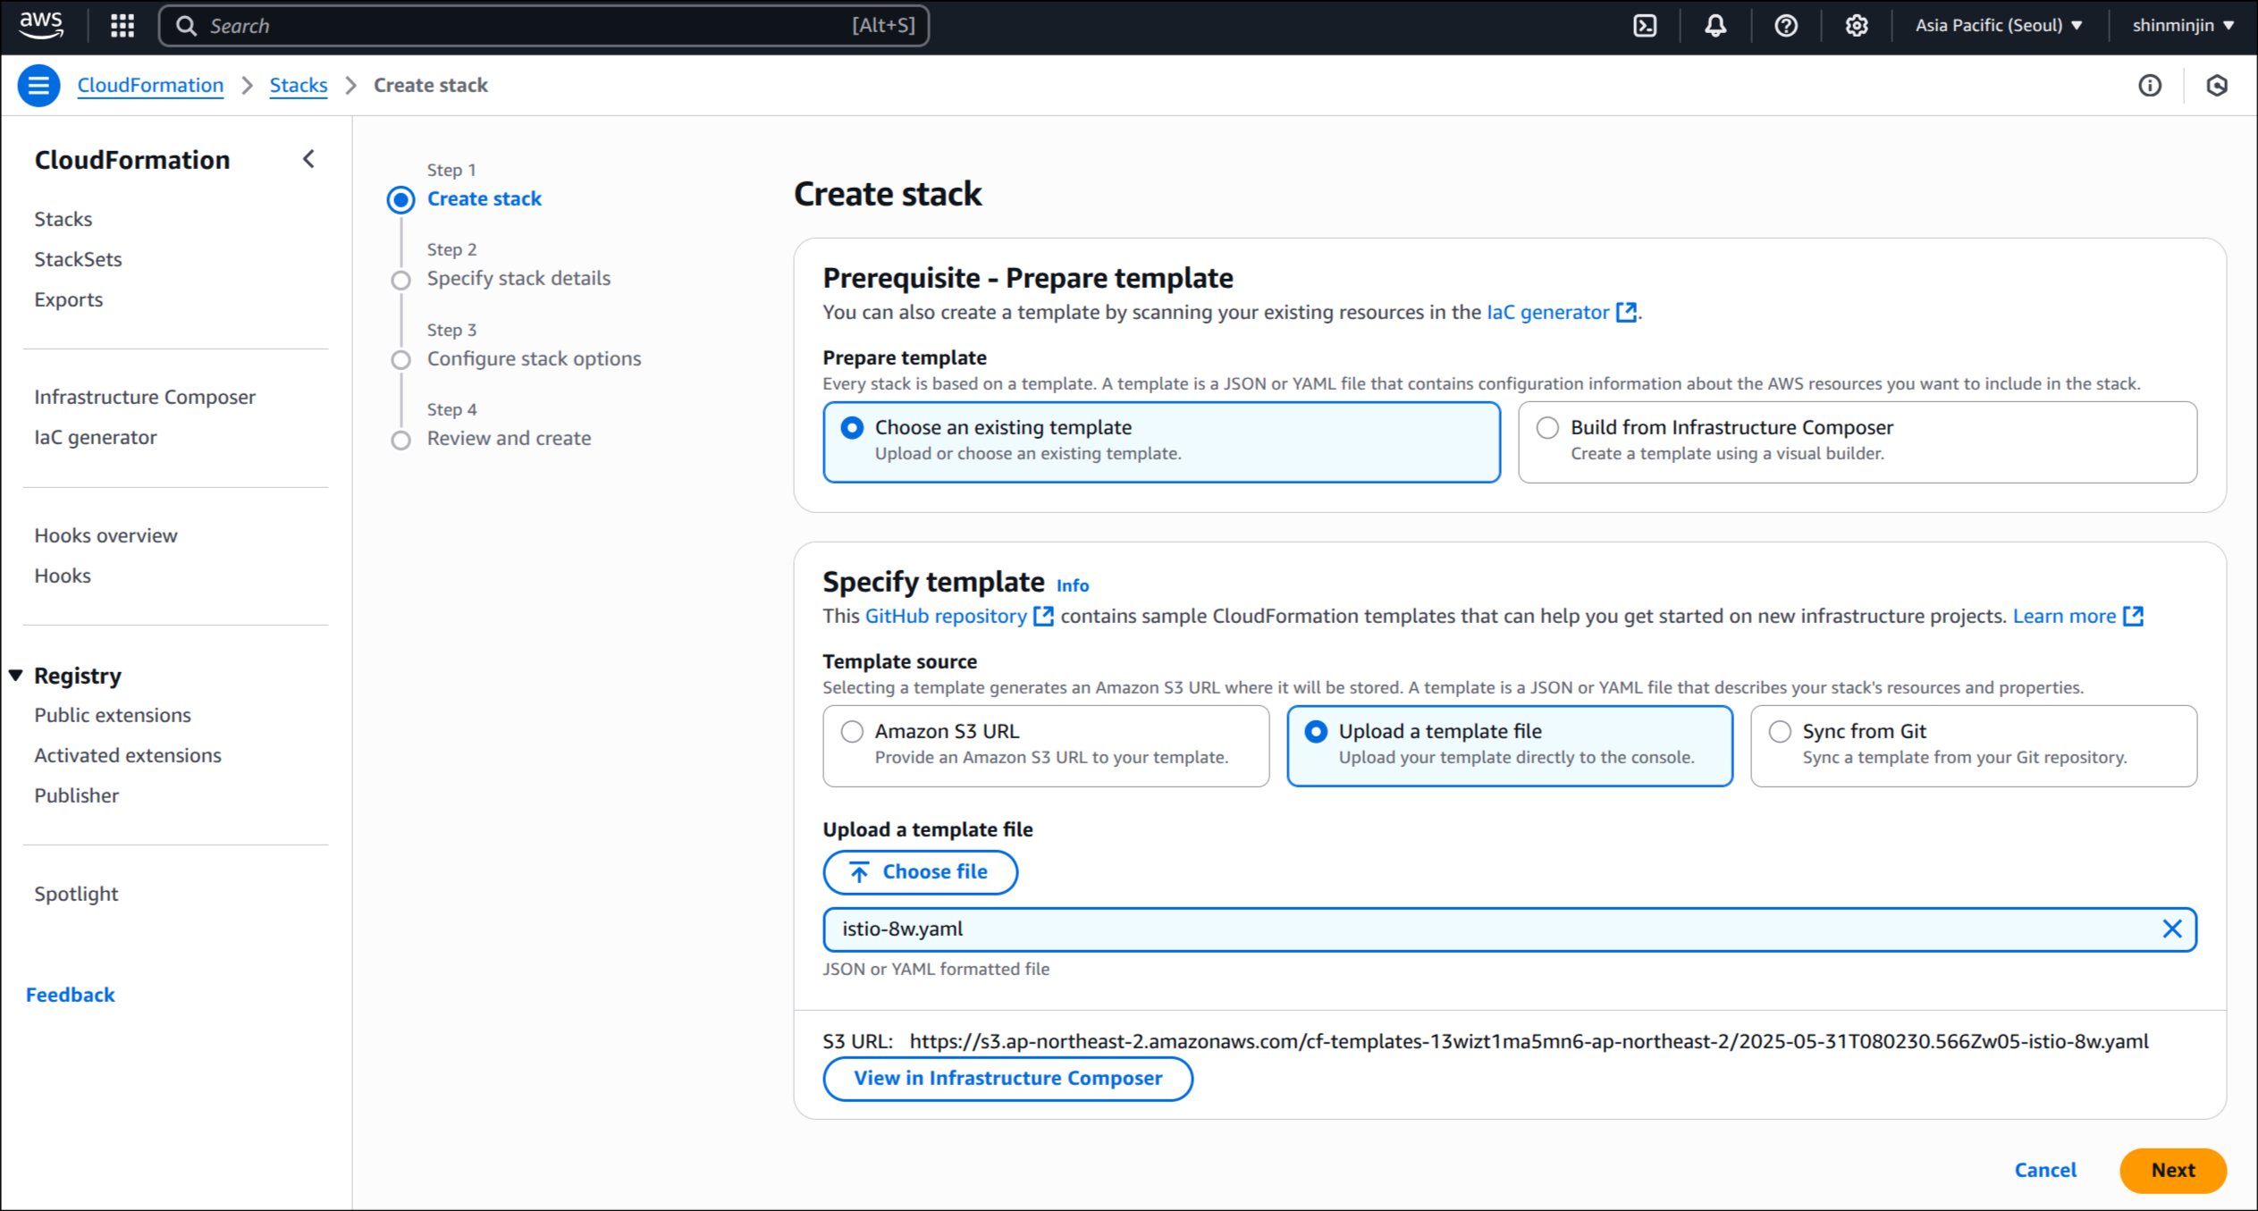2258x1211 pixels.
Task: Click the Create stack step label
Action: pos(484,198)
